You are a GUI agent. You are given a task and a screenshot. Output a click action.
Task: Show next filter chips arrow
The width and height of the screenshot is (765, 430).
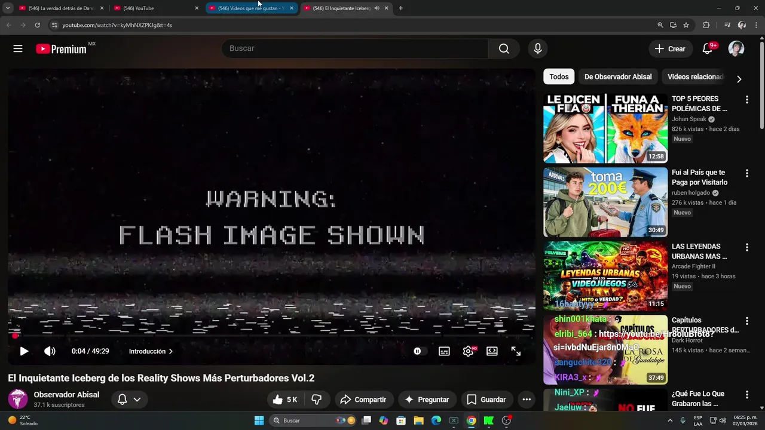739,79
